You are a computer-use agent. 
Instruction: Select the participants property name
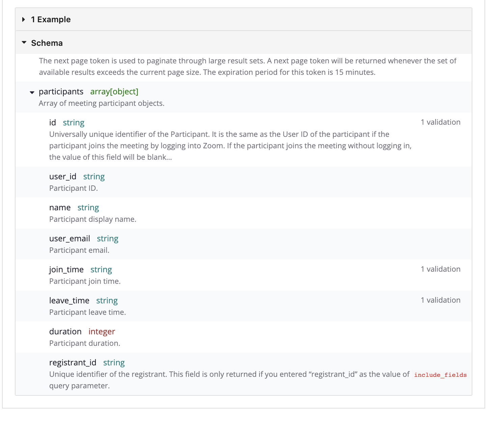point(61,92)
